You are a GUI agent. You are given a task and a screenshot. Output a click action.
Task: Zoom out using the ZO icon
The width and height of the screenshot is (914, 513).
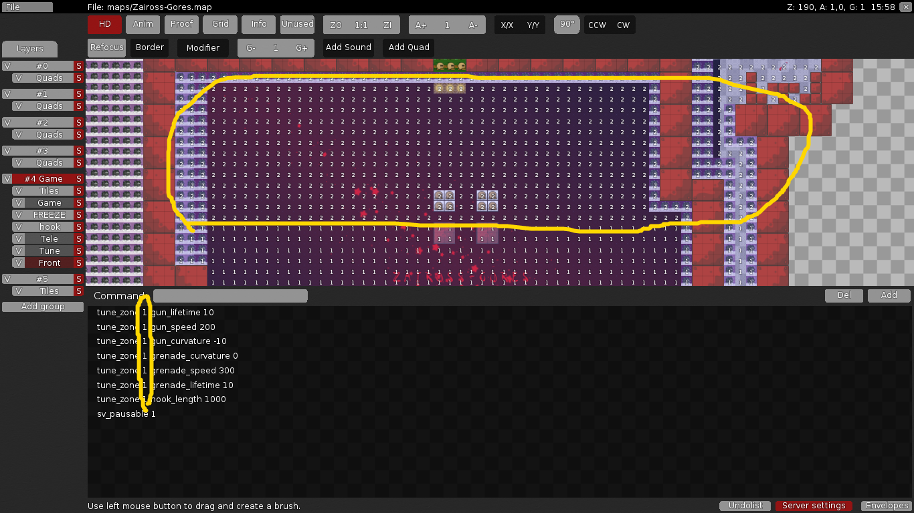tap(335, 24)
